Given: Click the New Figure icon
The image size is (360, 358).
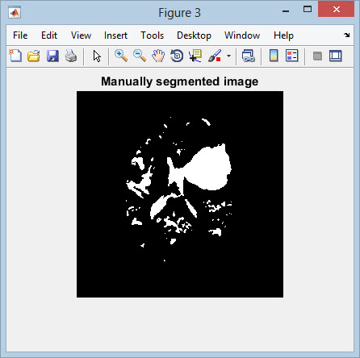Looking at the screenshot, I should [x=15, y=56].
